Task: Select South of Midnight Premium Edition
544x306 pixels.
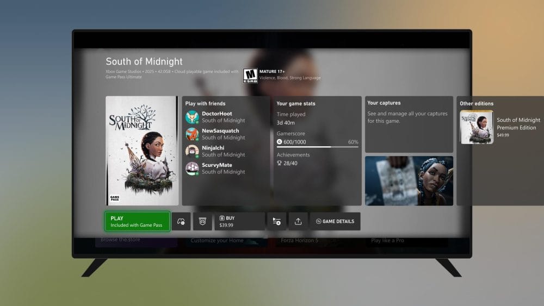Action: 500,127
